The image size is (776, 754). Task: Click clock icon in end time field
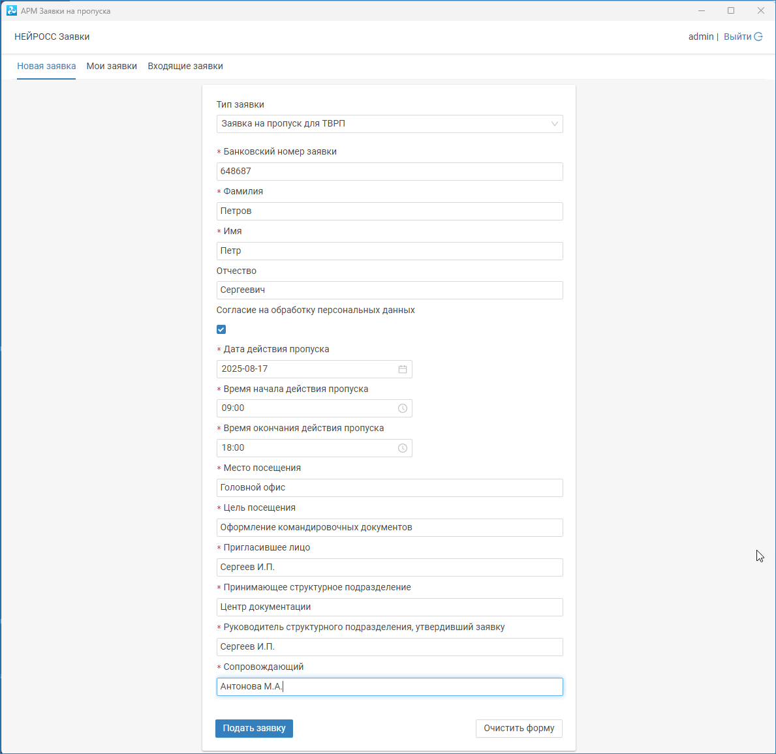403,448
